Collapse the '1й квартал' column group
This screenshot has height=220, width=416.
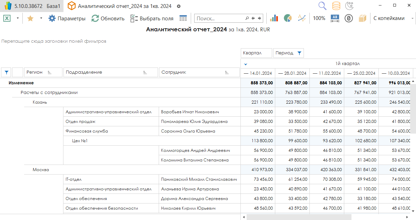point(246,64)
